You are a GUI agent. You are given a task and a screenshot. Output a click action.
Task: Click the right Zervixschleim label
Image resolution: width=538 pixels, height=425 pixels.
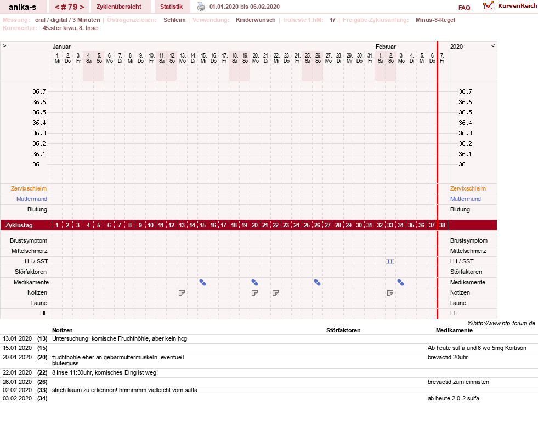(x=468, y=188)
